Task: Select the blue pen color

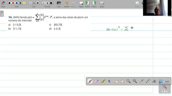Action: (x=17, y=3)
